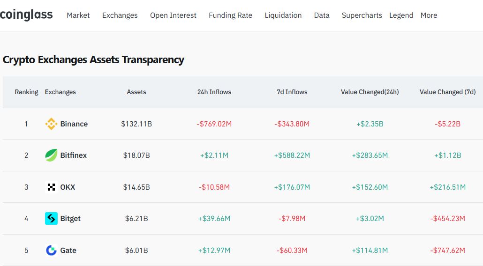Image resolution: width=483 pixels, height=266 pixels.
Task: Click the Bitget logo icon
Action: coord(51,219)
